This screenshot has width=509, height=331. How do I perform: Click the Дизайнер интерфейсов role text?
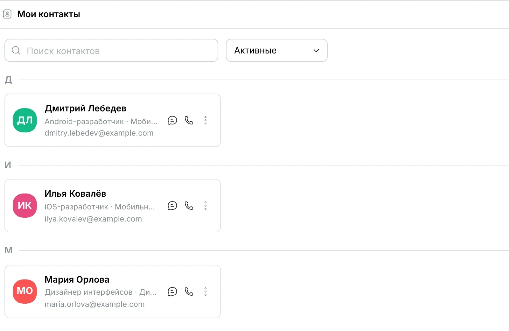(x=88, y=292)
